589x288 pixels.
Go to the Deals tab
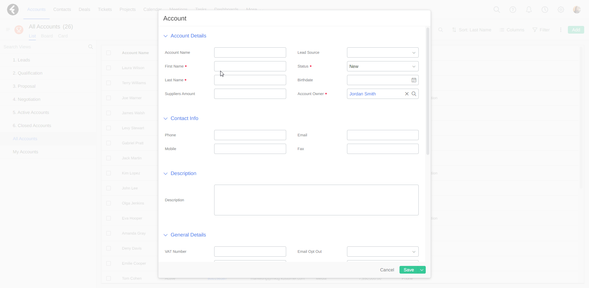coord(85,9)
